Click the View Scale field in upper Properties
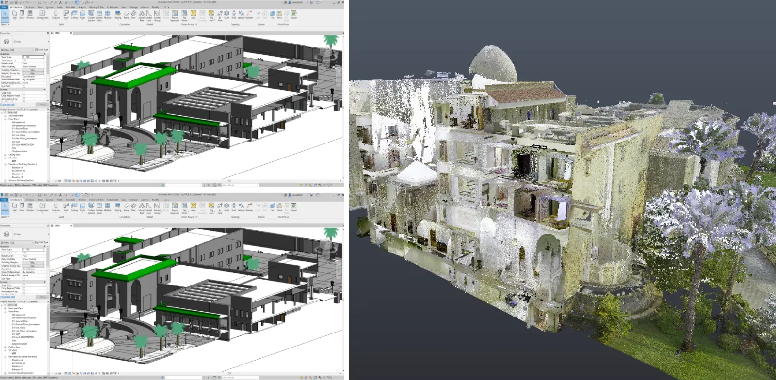Viewport: 776px width, 380px height. pyautogui.click(x=33, y=57)
